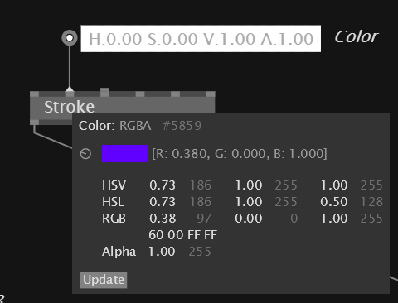Click the HSV hue value 0.73
Viewport: 398px width, 303px height.
[x=163, y=185]
